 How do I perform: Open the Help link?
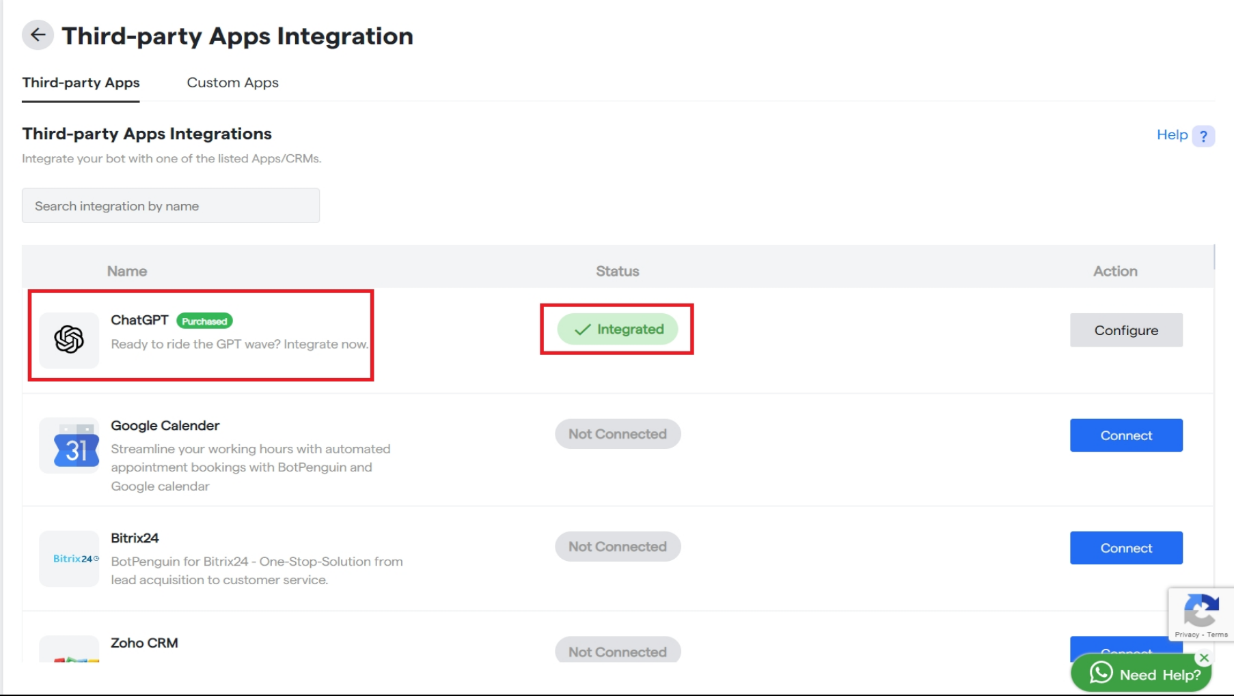click(1172, 135)
